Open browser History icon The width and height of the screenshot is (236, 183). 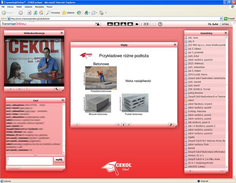point(79,13)
